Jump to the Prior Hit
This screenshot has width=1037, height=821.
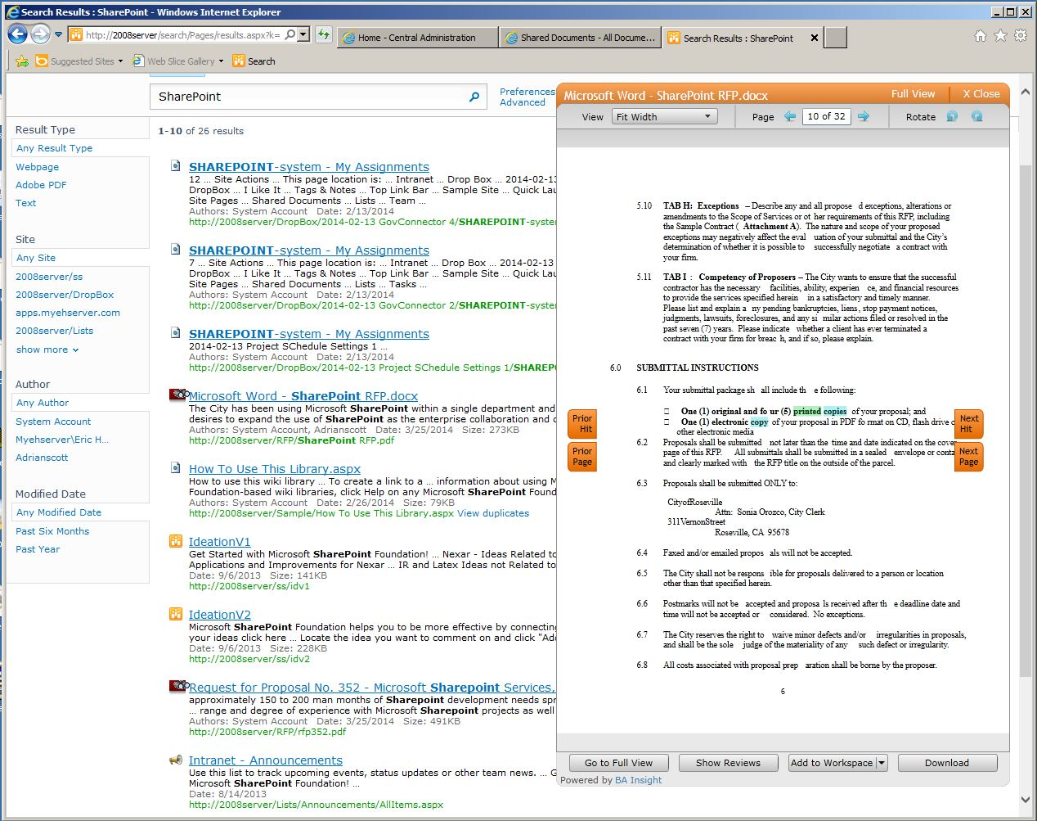582,423
